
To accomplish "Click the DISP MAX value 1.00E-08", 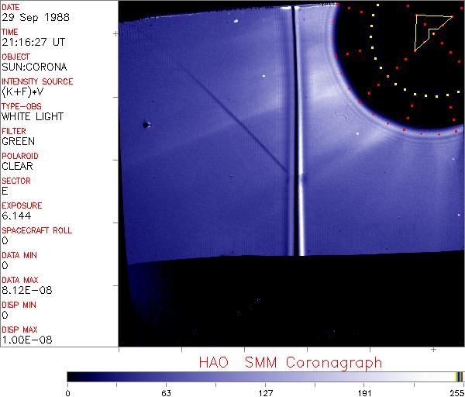I will point(22,340).
